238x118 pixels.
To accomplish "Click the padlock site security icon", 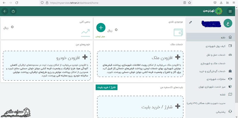I will pyautogui.click(x=47, y=3).
